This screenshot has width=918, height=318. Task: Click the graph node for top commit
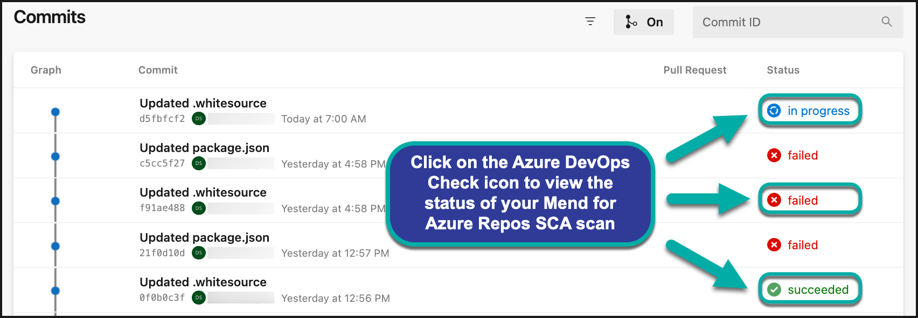(55, 112)
